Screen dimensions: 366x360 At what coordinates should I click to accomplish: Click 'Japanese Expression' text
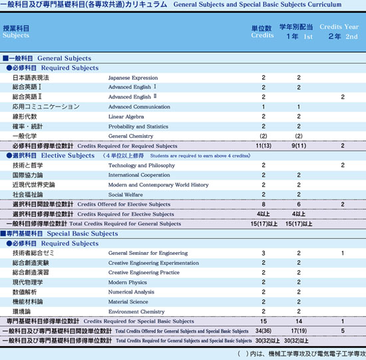coord(133,78)
